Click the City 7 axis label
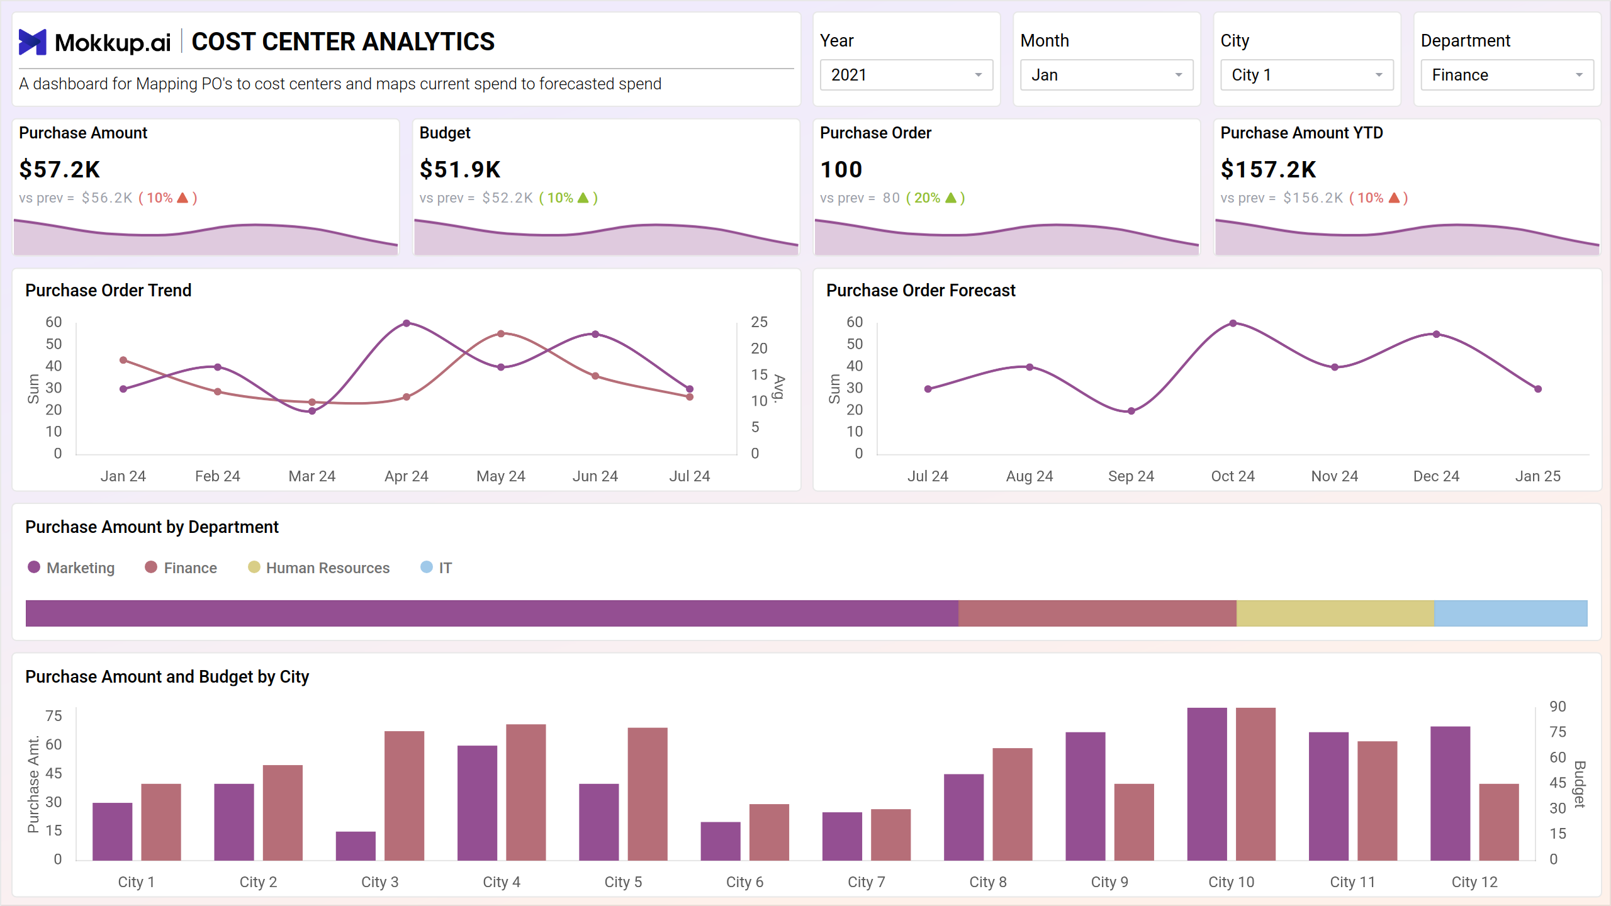This screenshot has height=906, width=1611. click(867, 882)
